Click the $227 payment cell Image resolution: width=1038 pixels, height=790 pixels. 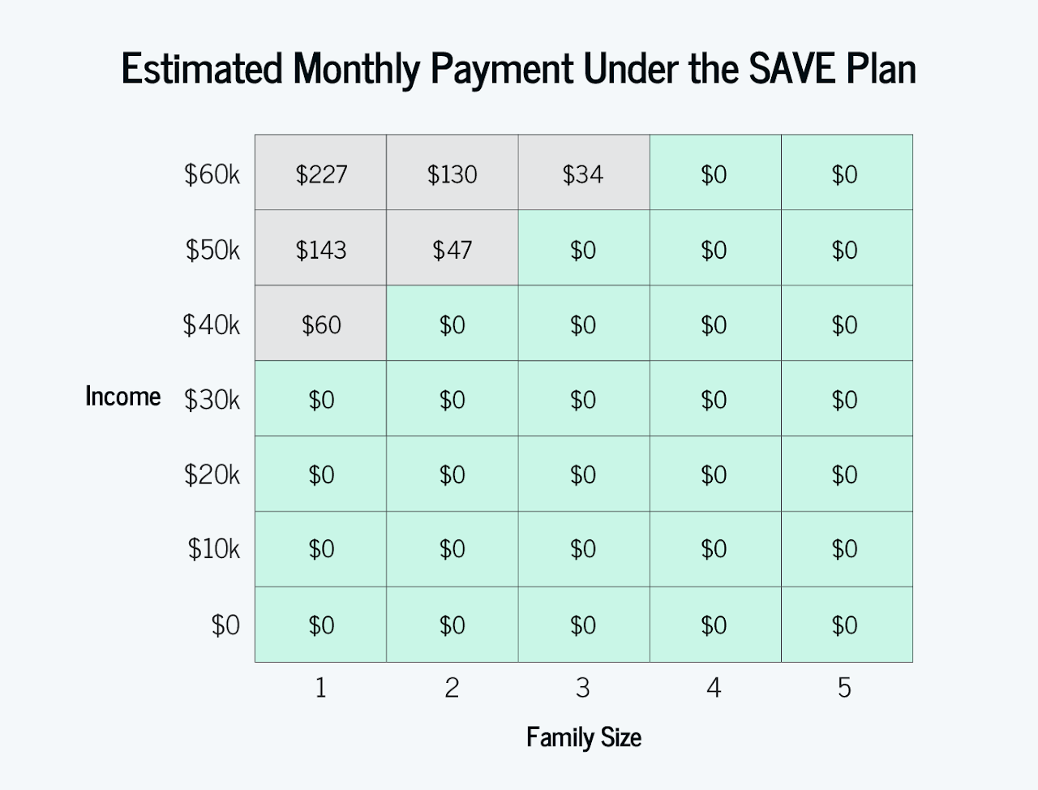(x=321, y=174)
